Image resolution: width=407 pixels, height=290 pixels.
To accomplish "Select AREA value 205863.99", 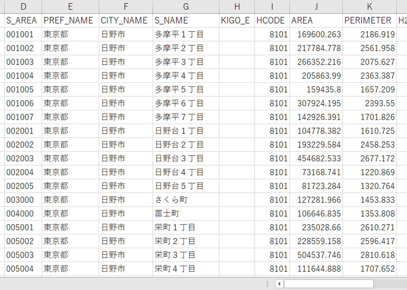I will coord(316,76).
